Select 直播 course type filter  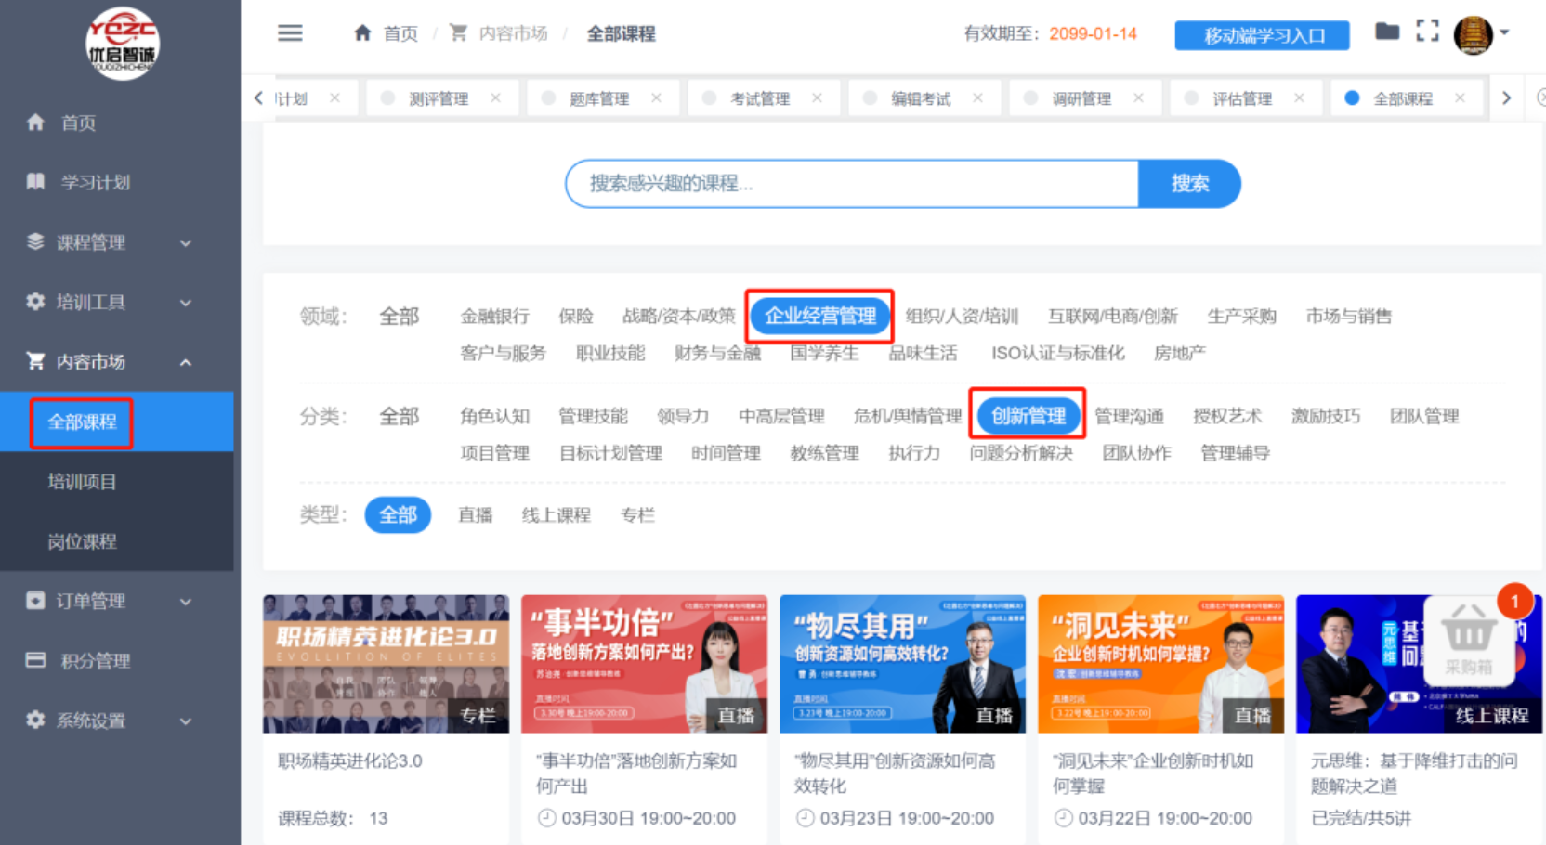click(475, 515)
